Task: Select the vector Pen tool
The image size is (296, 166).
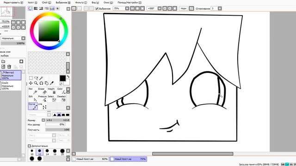Action: click(33, 91)
